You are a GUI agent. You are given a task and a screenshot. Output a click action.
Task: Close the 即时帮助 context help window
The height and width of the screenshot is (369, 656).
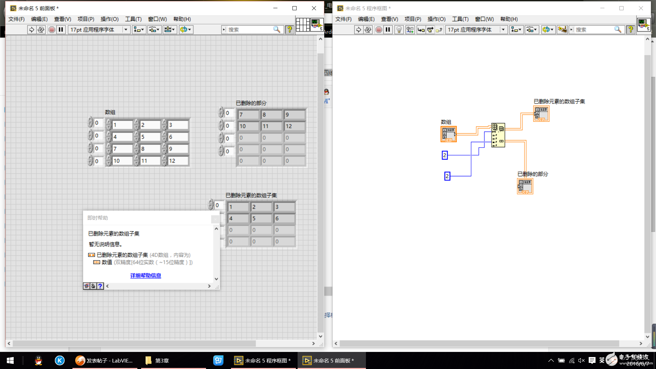pos(215,219)
